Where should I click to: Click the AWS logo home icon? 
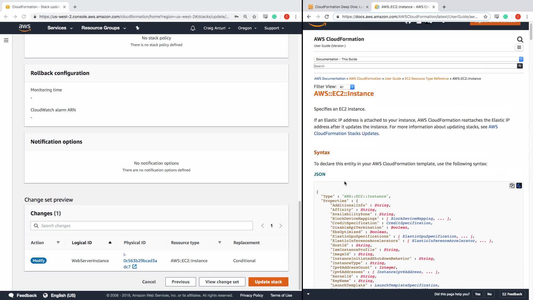[25, 28]
